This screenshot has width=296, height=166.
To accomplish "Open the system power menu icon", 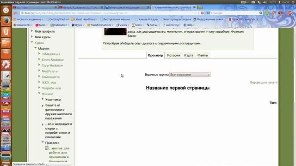I will [293, 2].
